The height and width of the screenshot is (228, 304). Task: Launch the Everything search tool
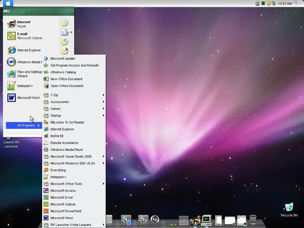coord(74,170)
